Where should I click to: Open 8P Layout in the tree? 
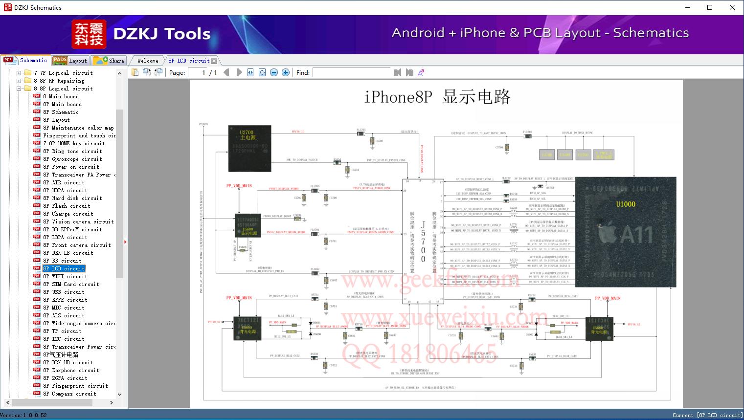coord(56,120)
